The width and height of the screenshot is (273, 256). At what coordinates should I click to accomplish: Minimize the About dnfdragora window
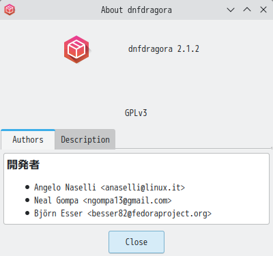(x=231, y=10)
